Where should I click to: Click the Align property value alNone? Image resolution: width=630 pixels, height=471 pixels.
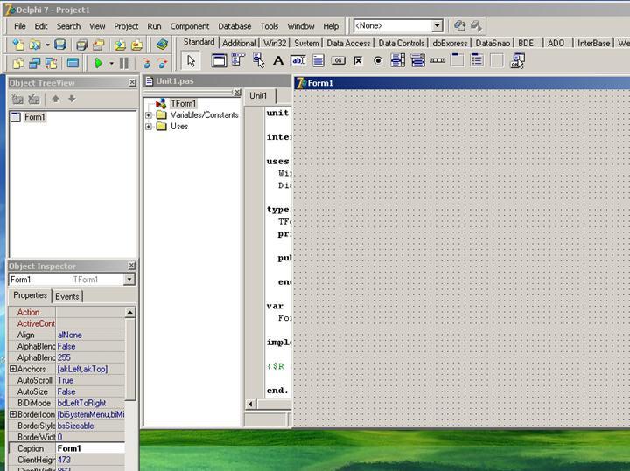[x=90, y=335]
